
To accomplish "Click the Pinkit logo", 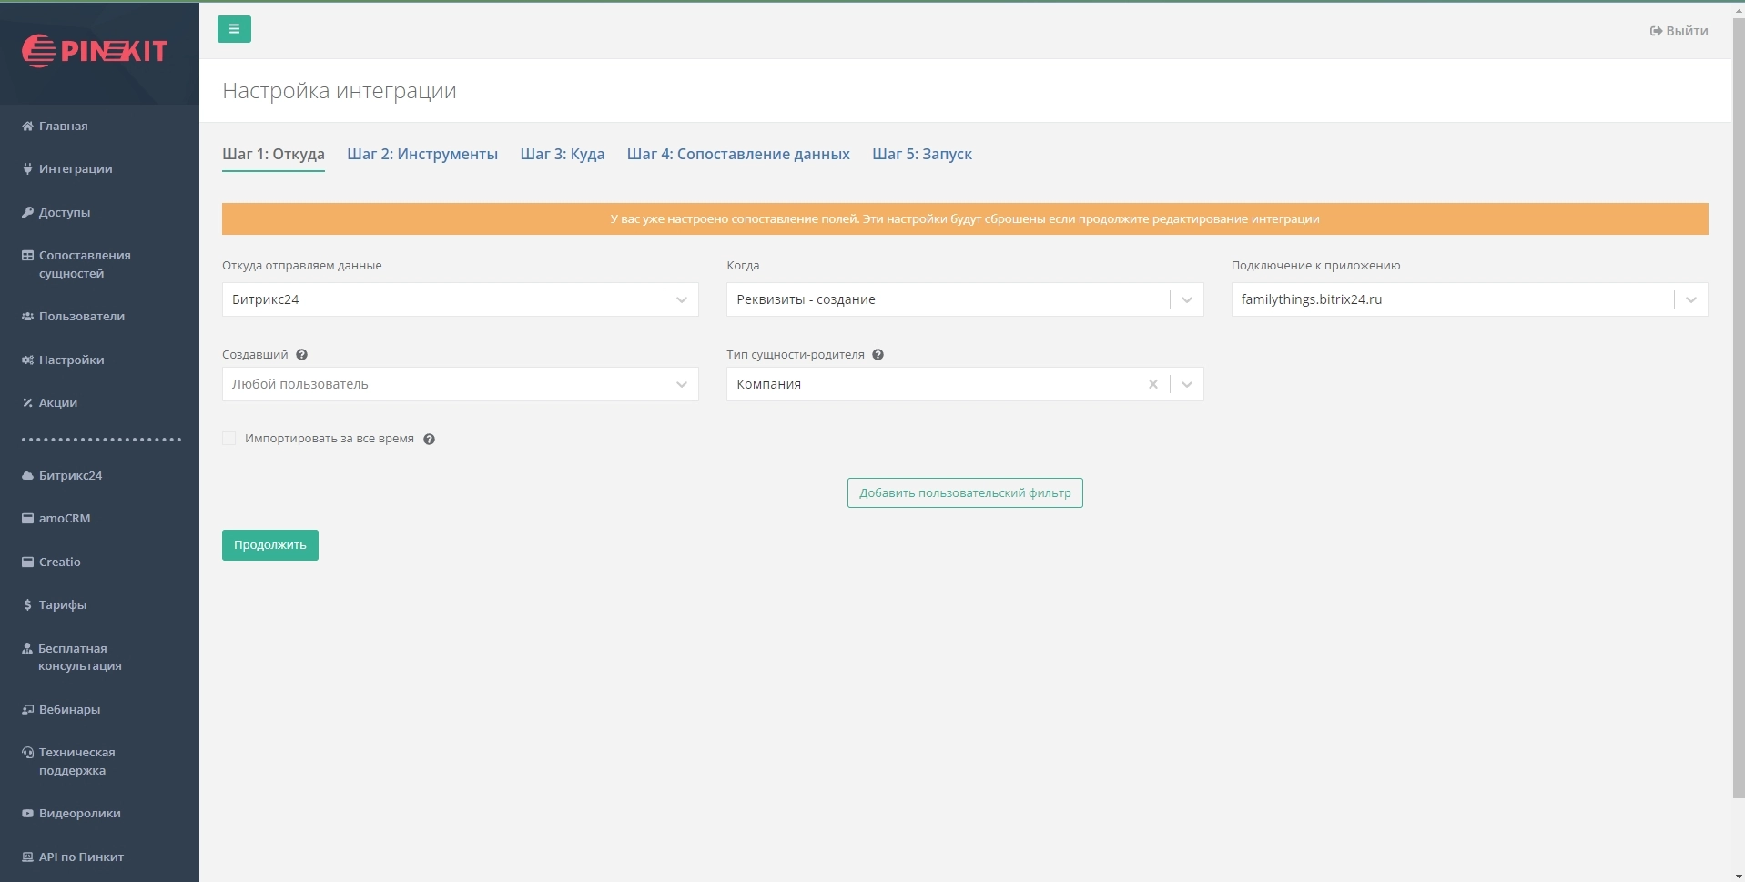I will tap(95, 51).
